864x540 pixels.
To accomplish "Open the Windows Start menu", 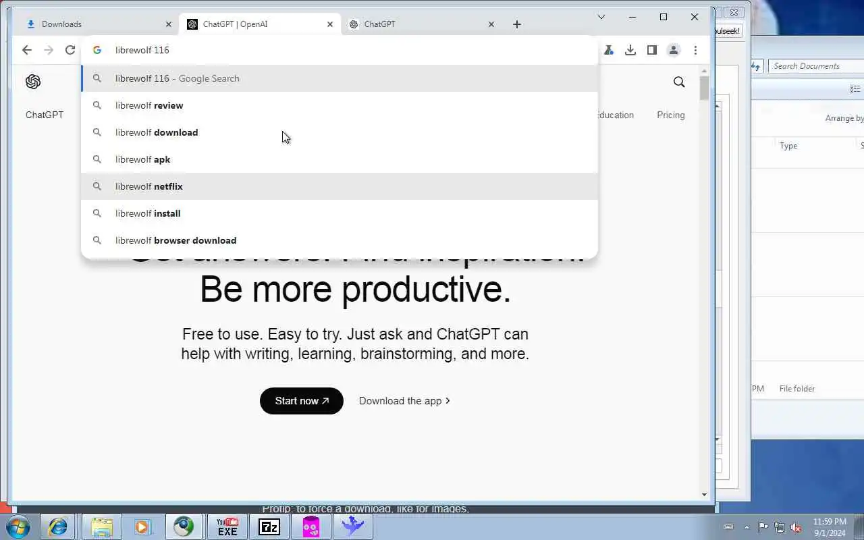I will tap(18, 526).
